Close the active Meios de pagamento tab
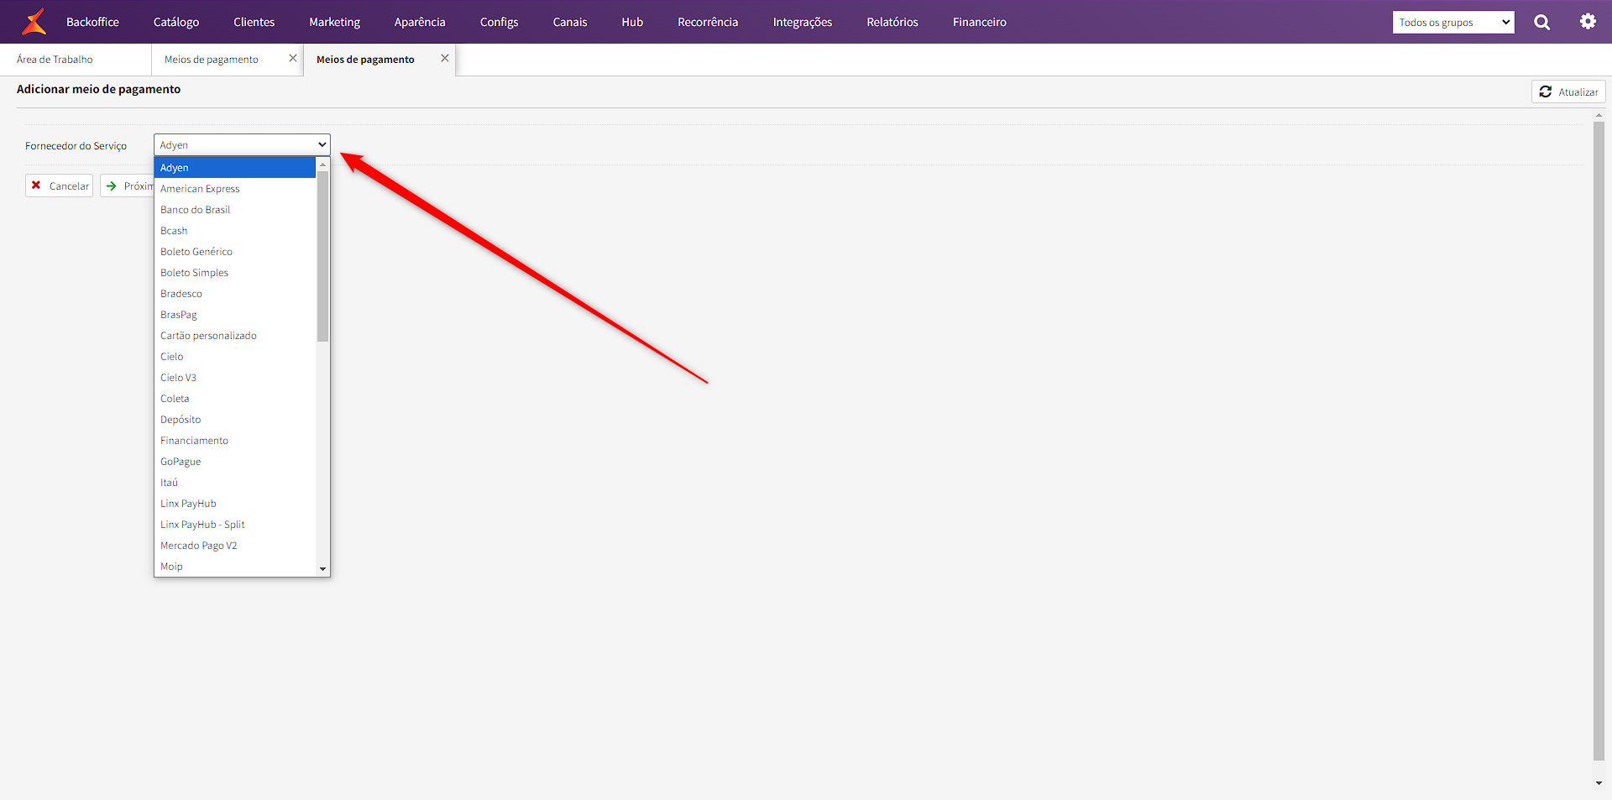 445,58
